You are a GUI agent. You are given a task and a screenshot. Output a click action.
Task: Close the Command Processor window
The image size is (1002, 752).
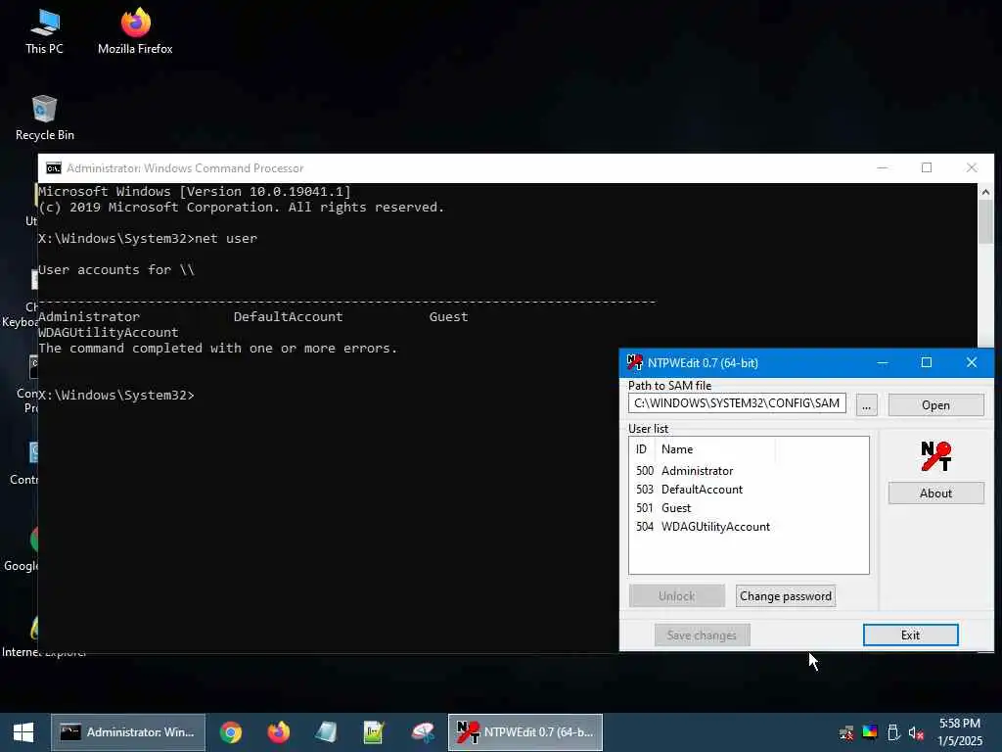click(972, 168)
